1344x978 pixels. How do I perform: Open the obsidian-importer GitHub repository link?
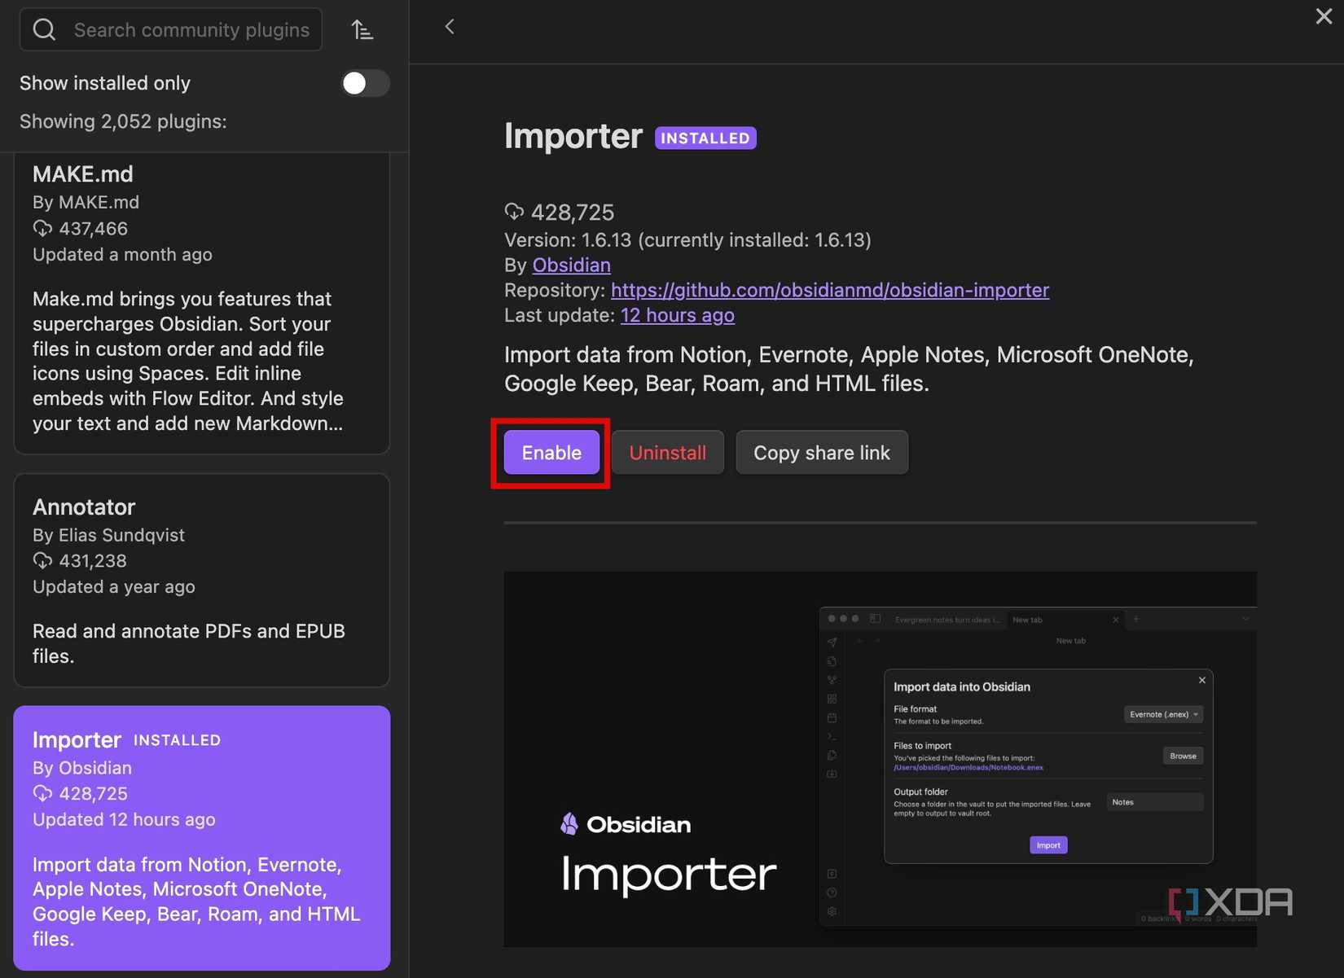[x=830, y=291]
